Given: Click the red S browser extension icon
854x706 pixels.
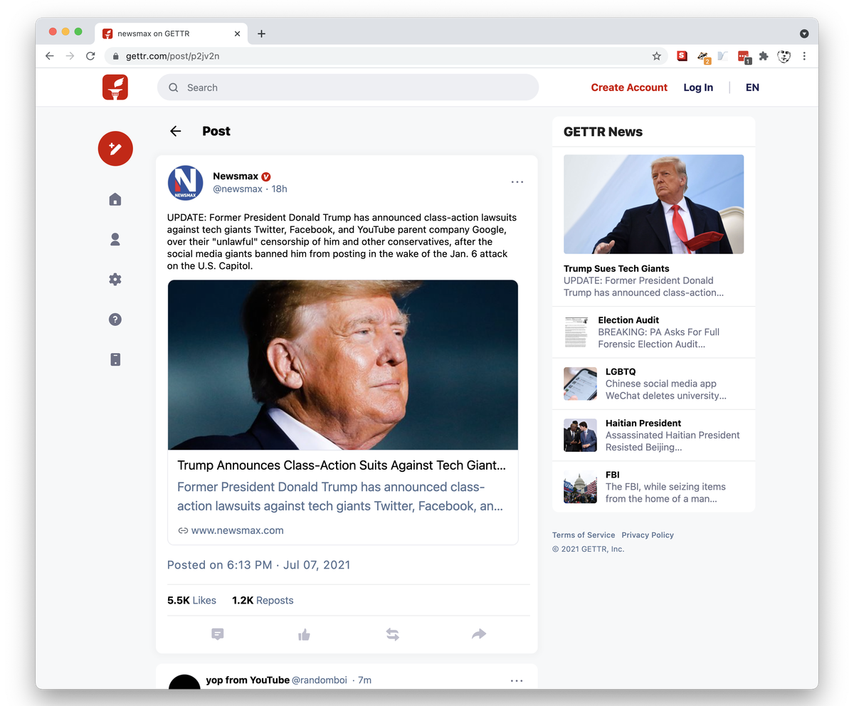Looking at the screenshot, I should coord(682,56).
